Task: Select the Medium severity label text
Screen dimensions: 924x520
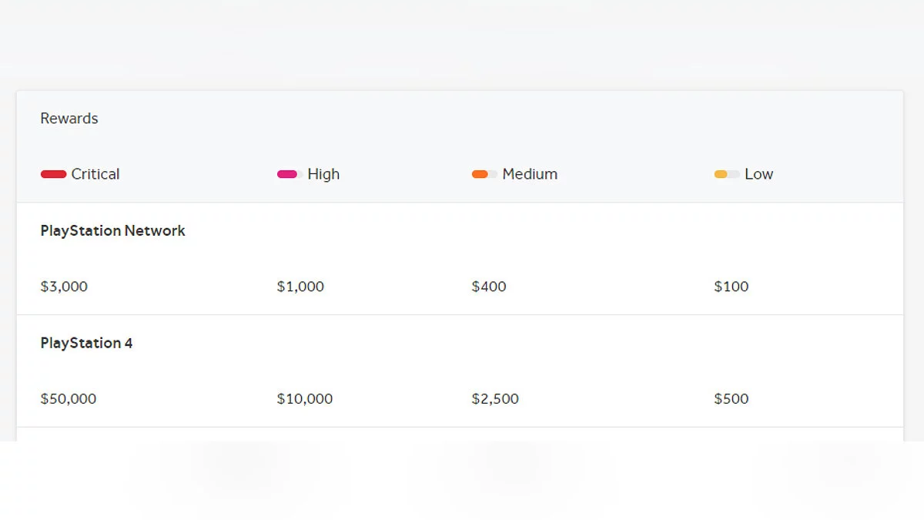Action: 530,174
